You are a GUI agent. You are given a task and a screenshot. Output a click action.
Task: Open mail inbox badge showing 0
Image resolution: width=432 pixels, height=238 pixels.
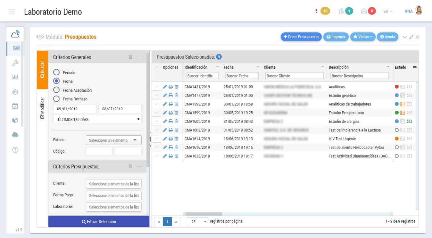point(372,11)
